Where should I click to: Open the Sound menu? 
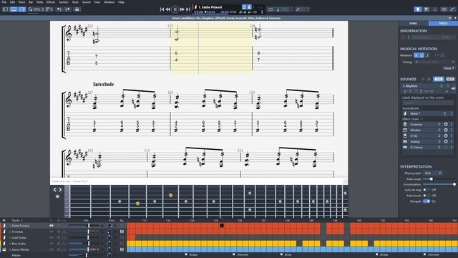(86, 2)
